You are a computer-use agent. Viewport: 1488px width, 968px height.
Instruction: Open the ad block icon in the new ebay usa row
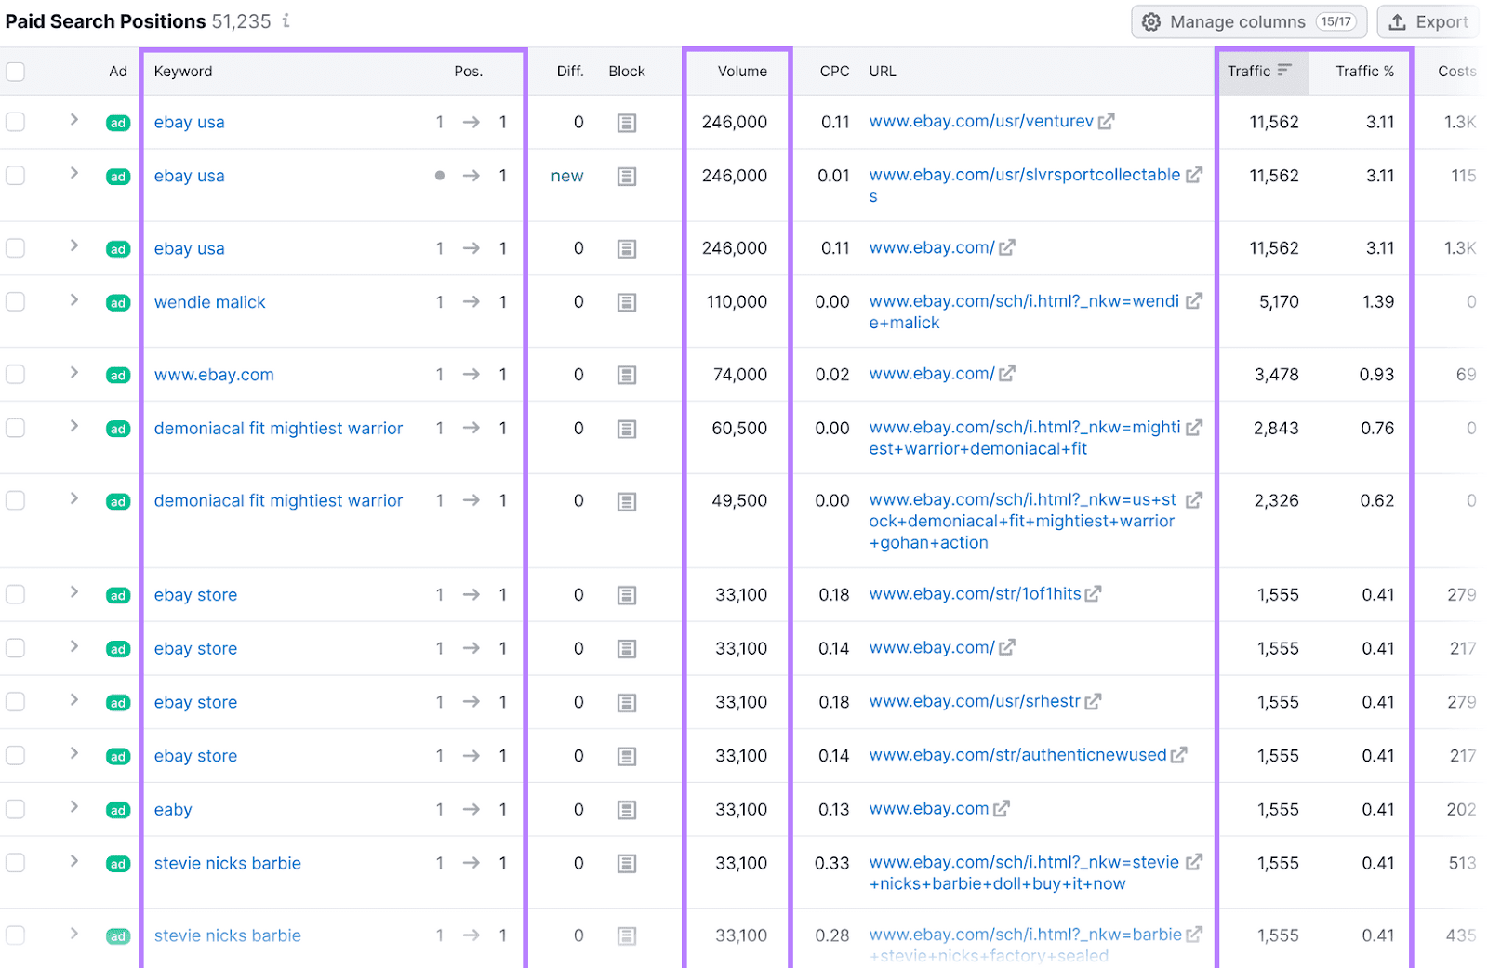coord(627,177)
